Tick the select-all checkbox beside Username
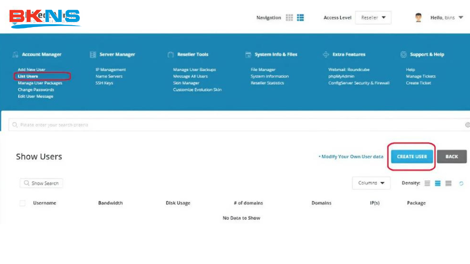This screenshot has height=264, width=470. [x=22, y=203]
